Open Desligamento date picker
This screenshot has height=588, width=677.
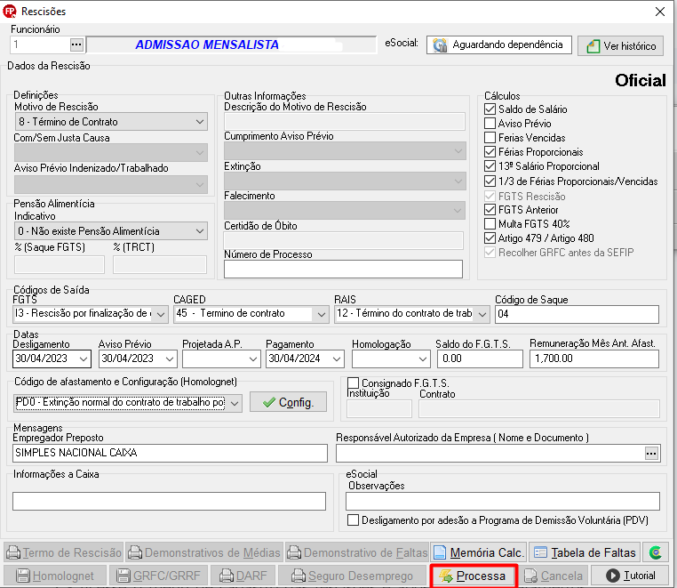pyautogui.click(x=84, y=358)
